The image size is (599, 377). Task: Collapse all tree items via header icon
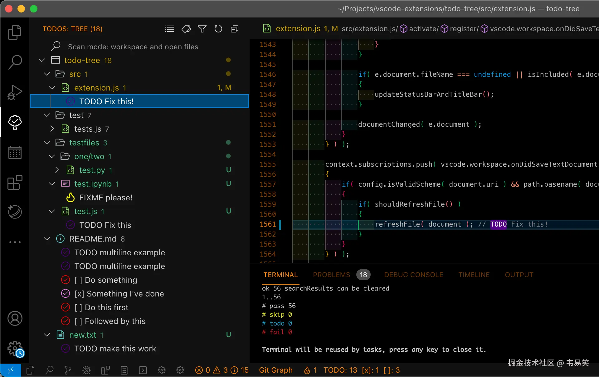pos(234,29)
